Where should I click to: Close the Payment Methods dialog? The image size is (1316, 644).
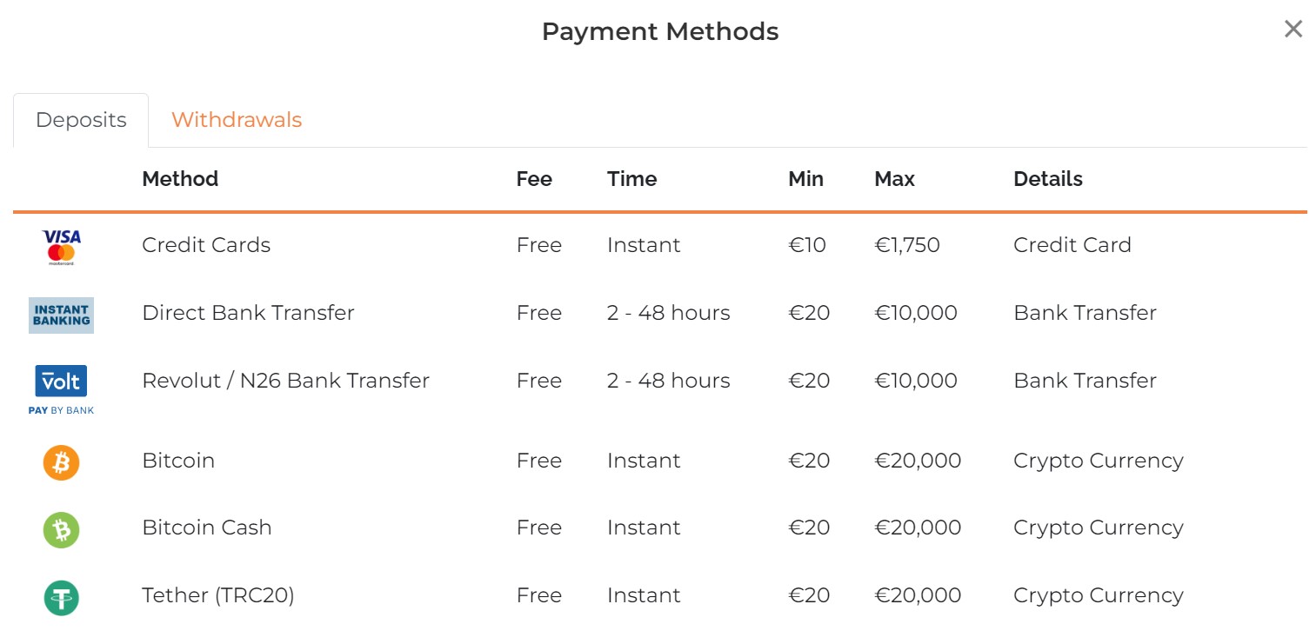click(1293, 30)
